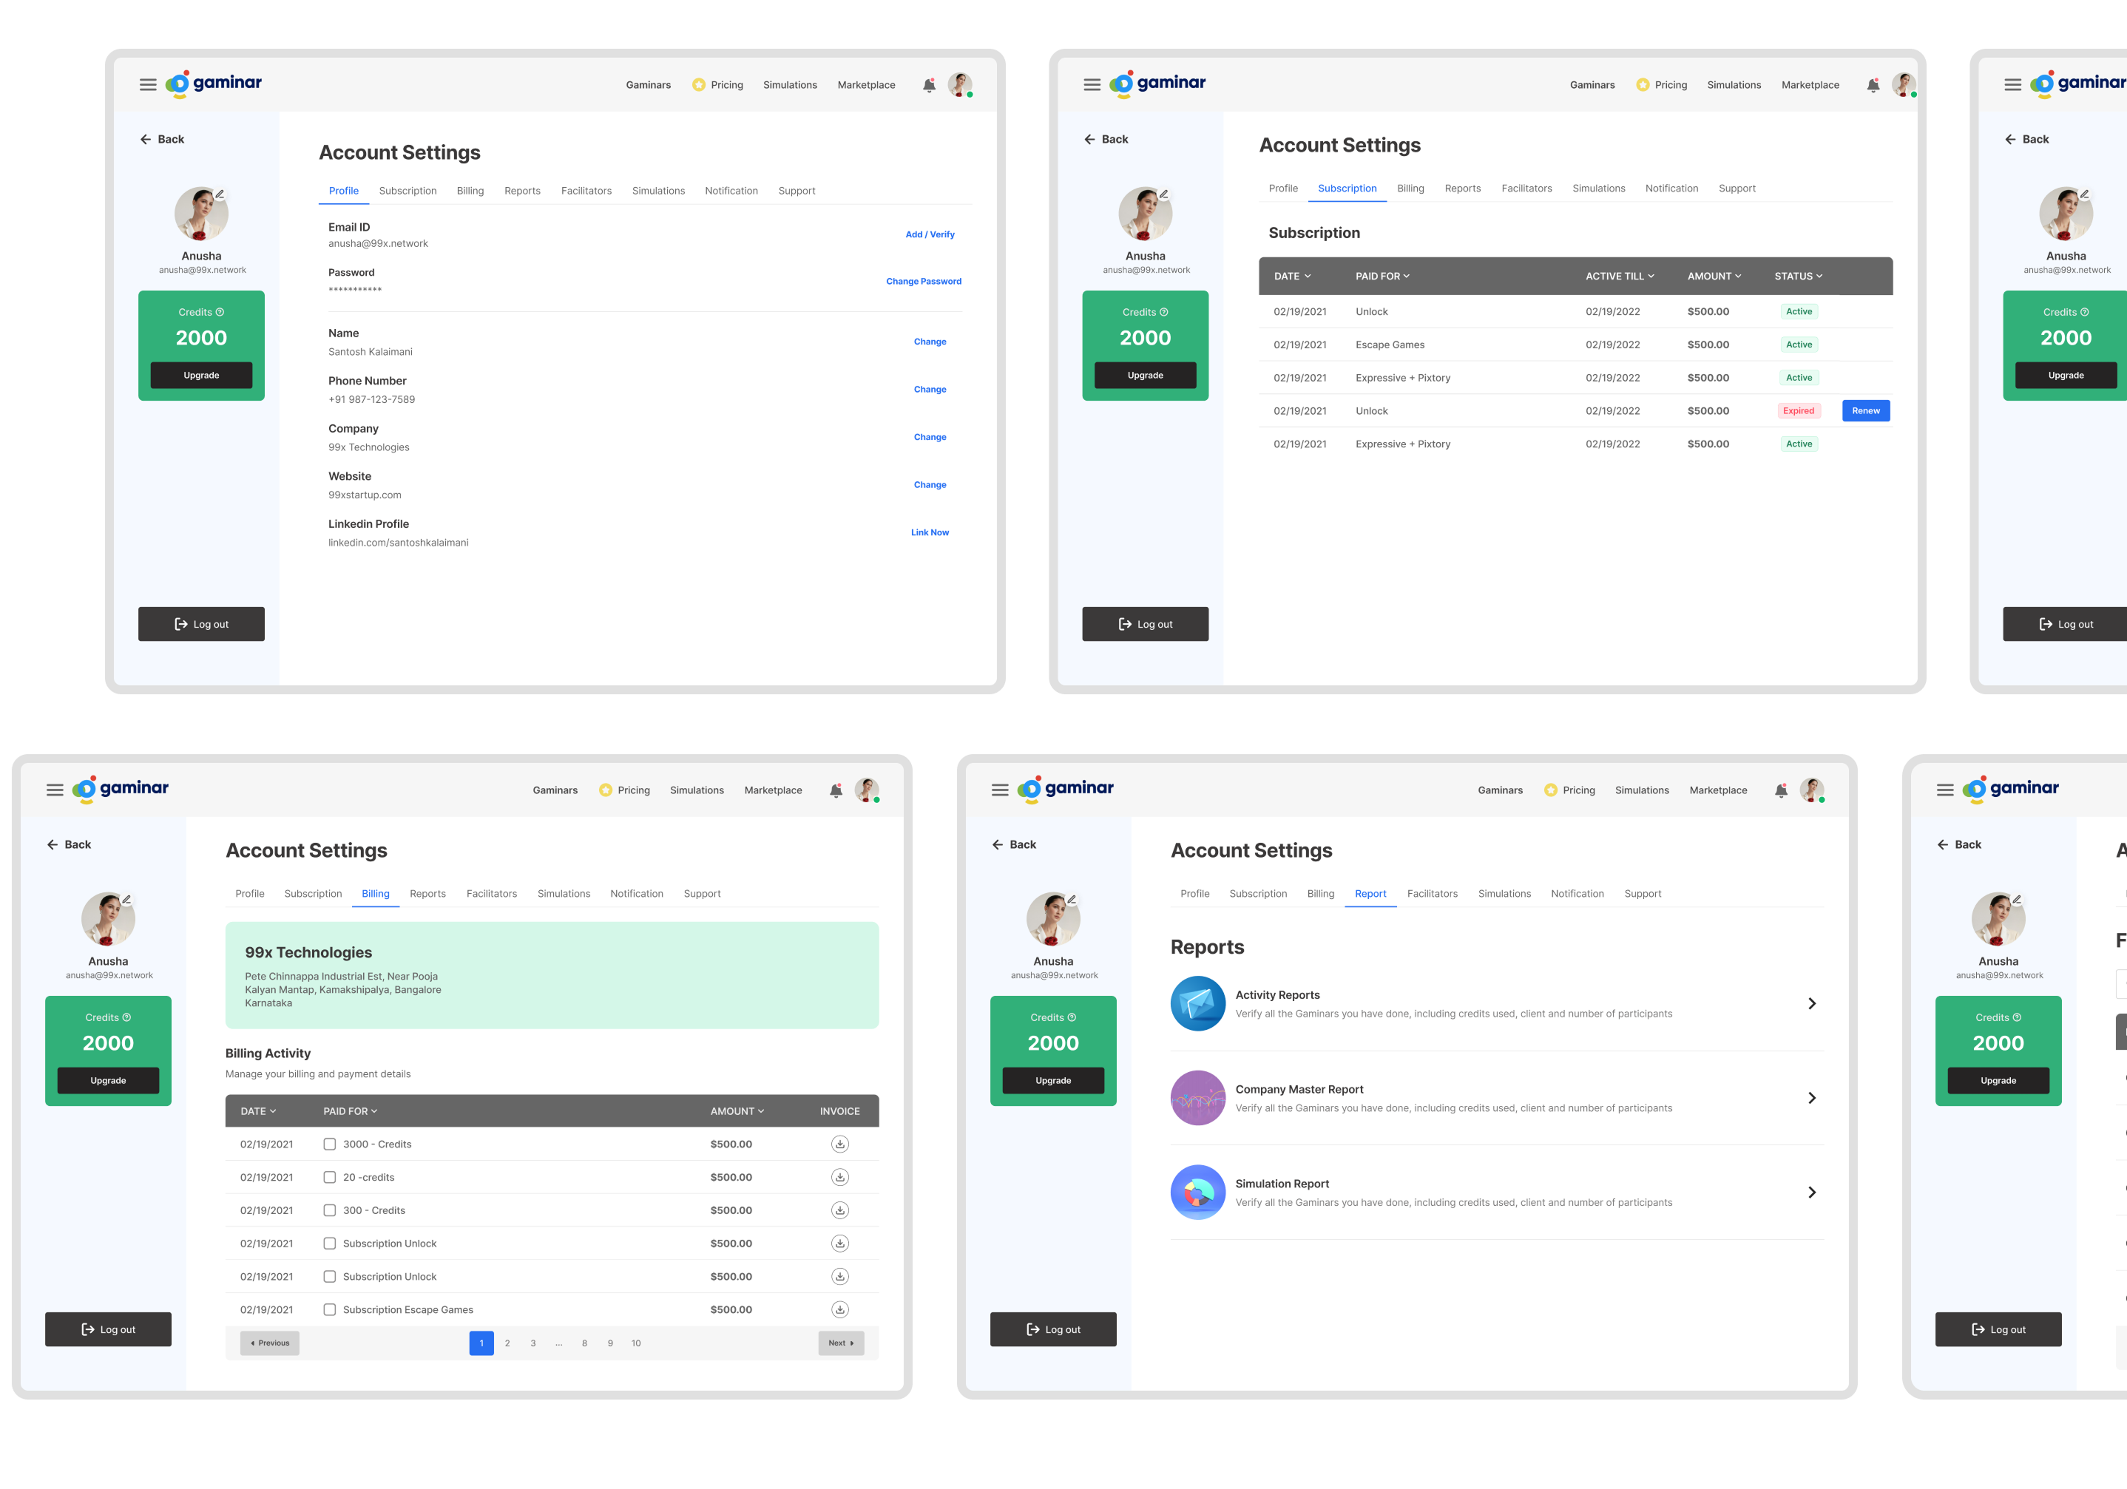This screenshot has height=1489, width=2127.
Task: Tick the 300 - Credits checkbox
Action: [330, 1210]
